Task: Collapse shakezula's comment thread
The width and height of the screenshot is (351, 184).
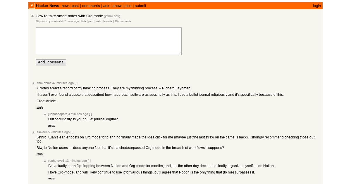Action: pyautogui.click(x=76, y=83)
